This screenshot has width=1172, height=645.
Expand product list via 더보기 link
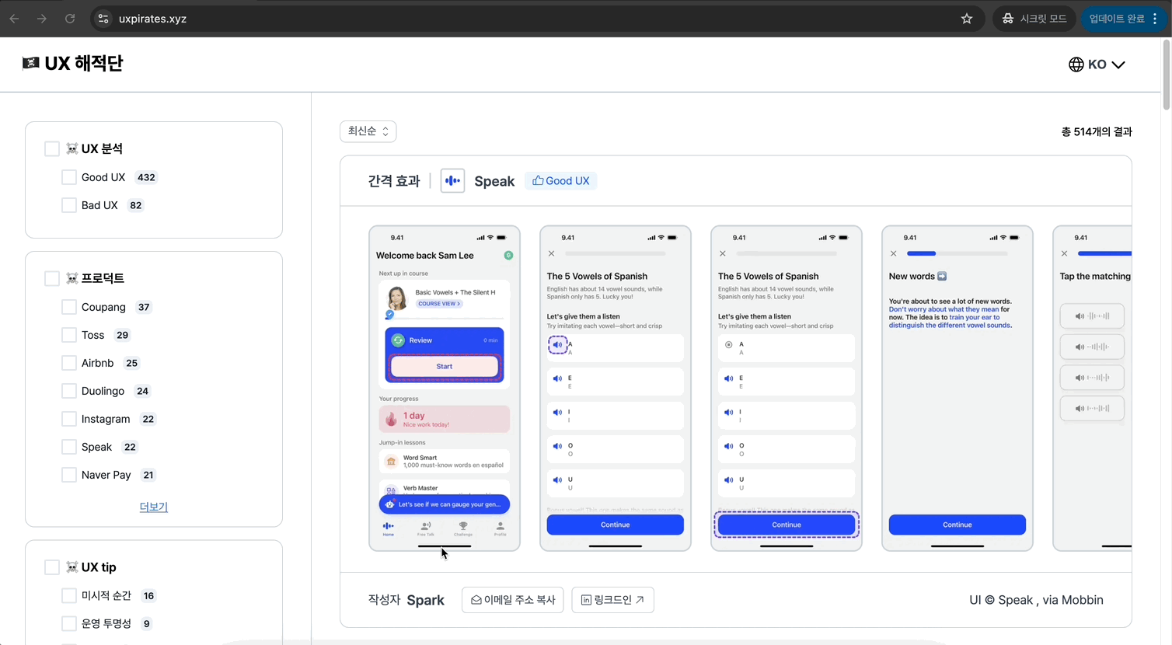[x=154, y=507]
